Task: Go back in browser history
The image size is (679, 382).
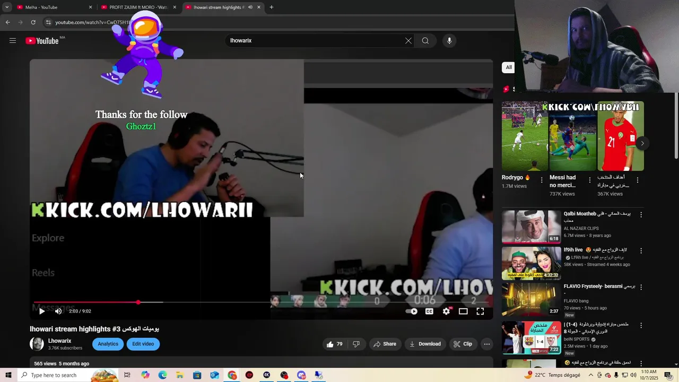Action: tap(8, 22)
